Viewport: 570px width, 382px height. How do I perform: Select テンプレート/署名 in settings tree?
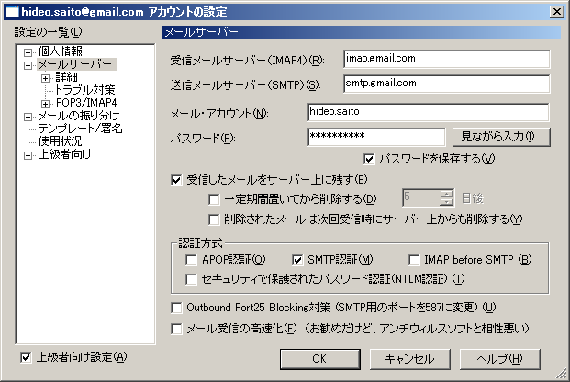point(79,129)
